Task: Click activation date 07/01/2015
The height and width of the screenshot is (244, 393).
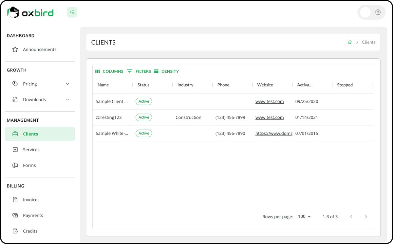Action: (307, 133)
